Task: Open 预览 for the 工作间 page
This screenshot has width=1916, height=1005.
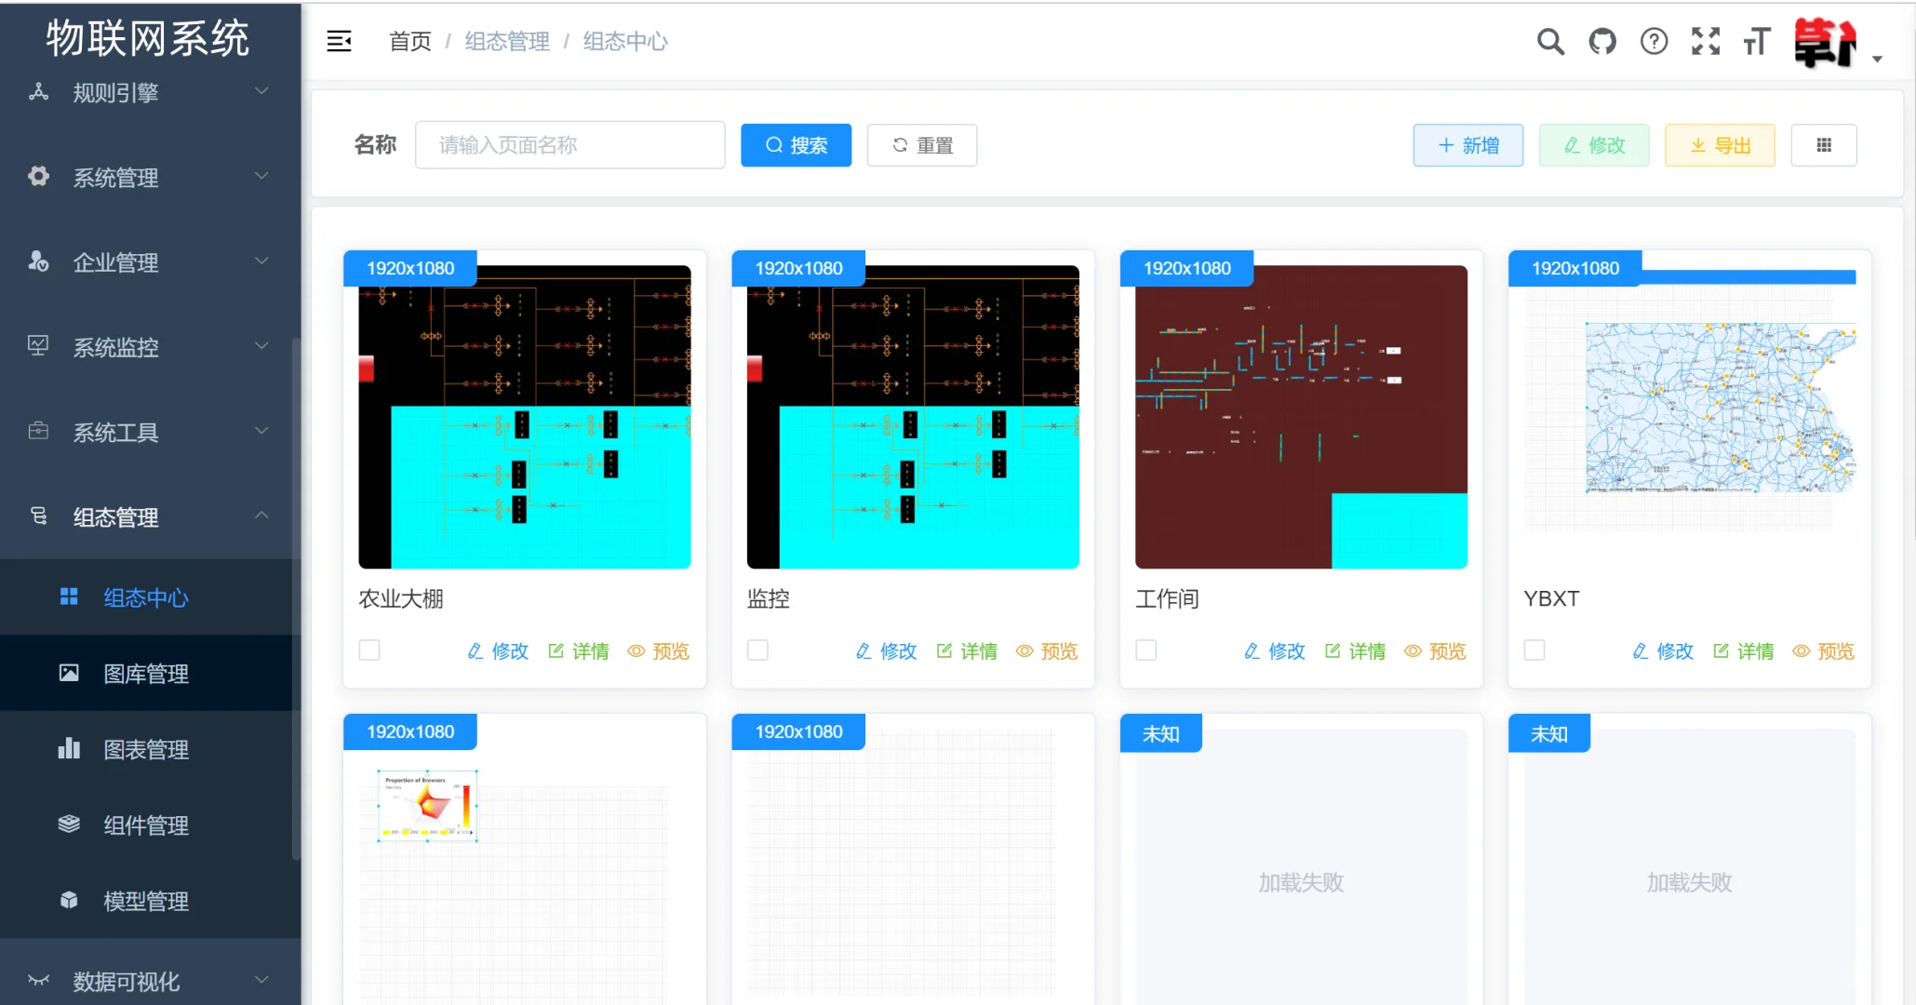Action: [x=1434, y=651]
